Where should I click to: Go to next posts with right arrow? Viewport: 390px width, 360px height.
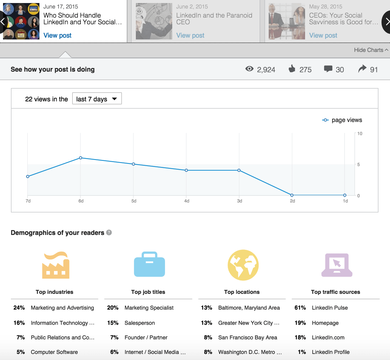(x=387, y=22)
